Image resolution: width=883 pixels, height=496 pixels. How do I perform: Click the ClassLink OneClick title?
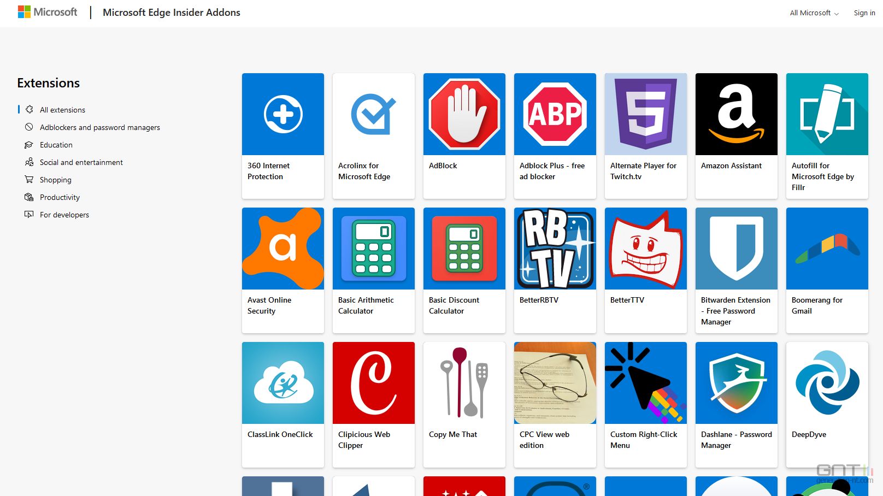click(280, 434)
